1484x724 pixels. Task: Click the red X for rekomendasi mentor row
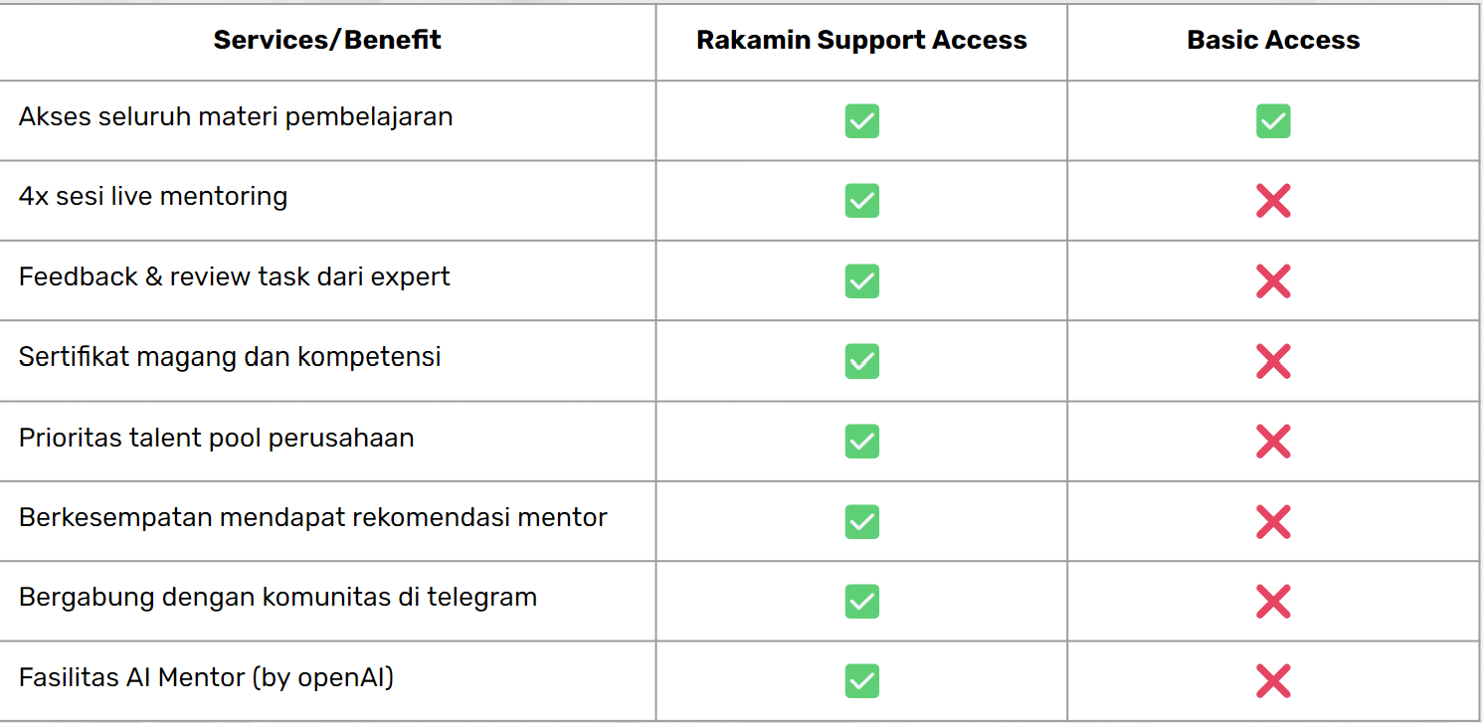[x=1273, y=521]
